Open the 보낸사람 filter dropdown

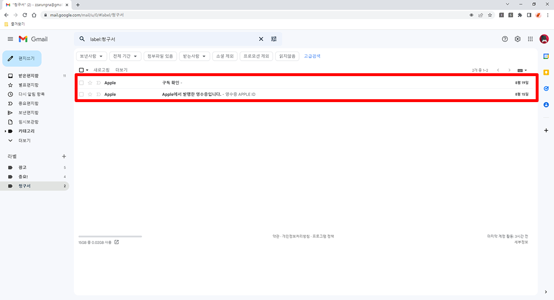click(92, 56)
